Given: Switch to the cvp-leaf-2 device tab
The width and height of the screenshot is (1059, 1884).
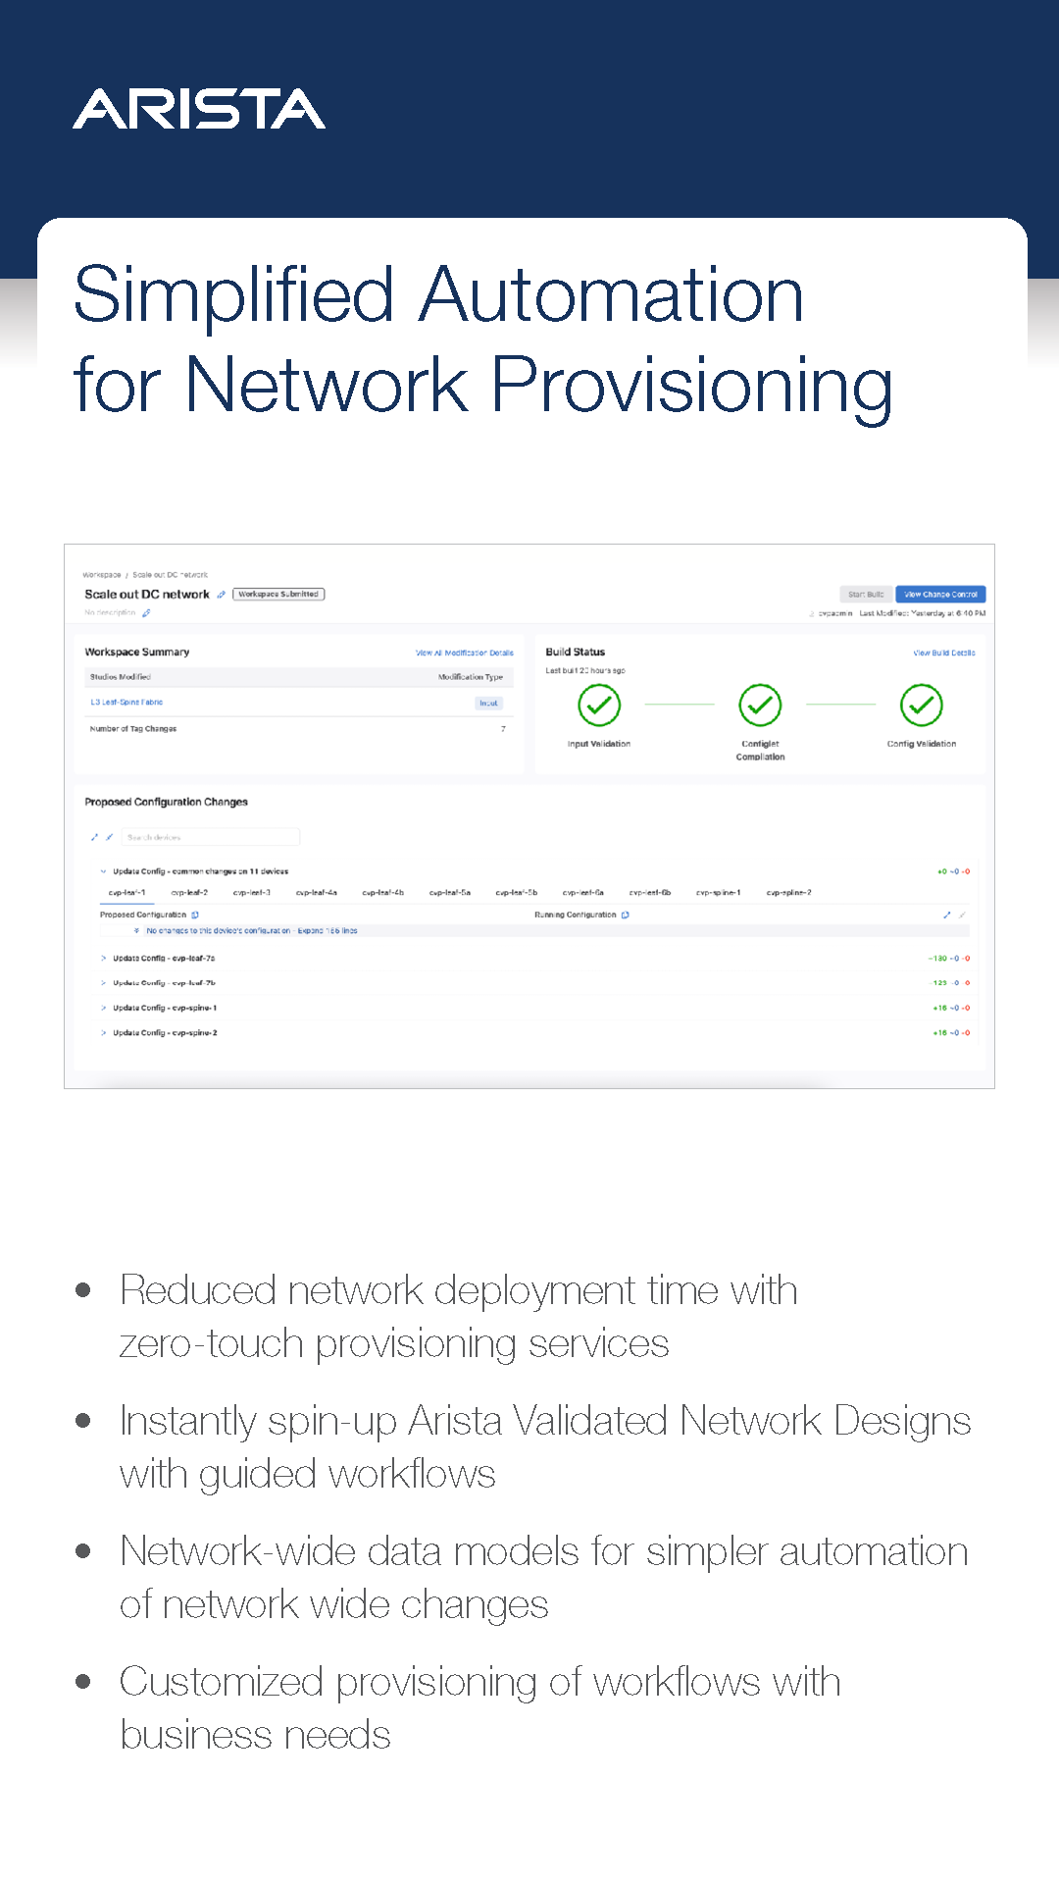Looking at the screenshot, I should pos(189,893).
